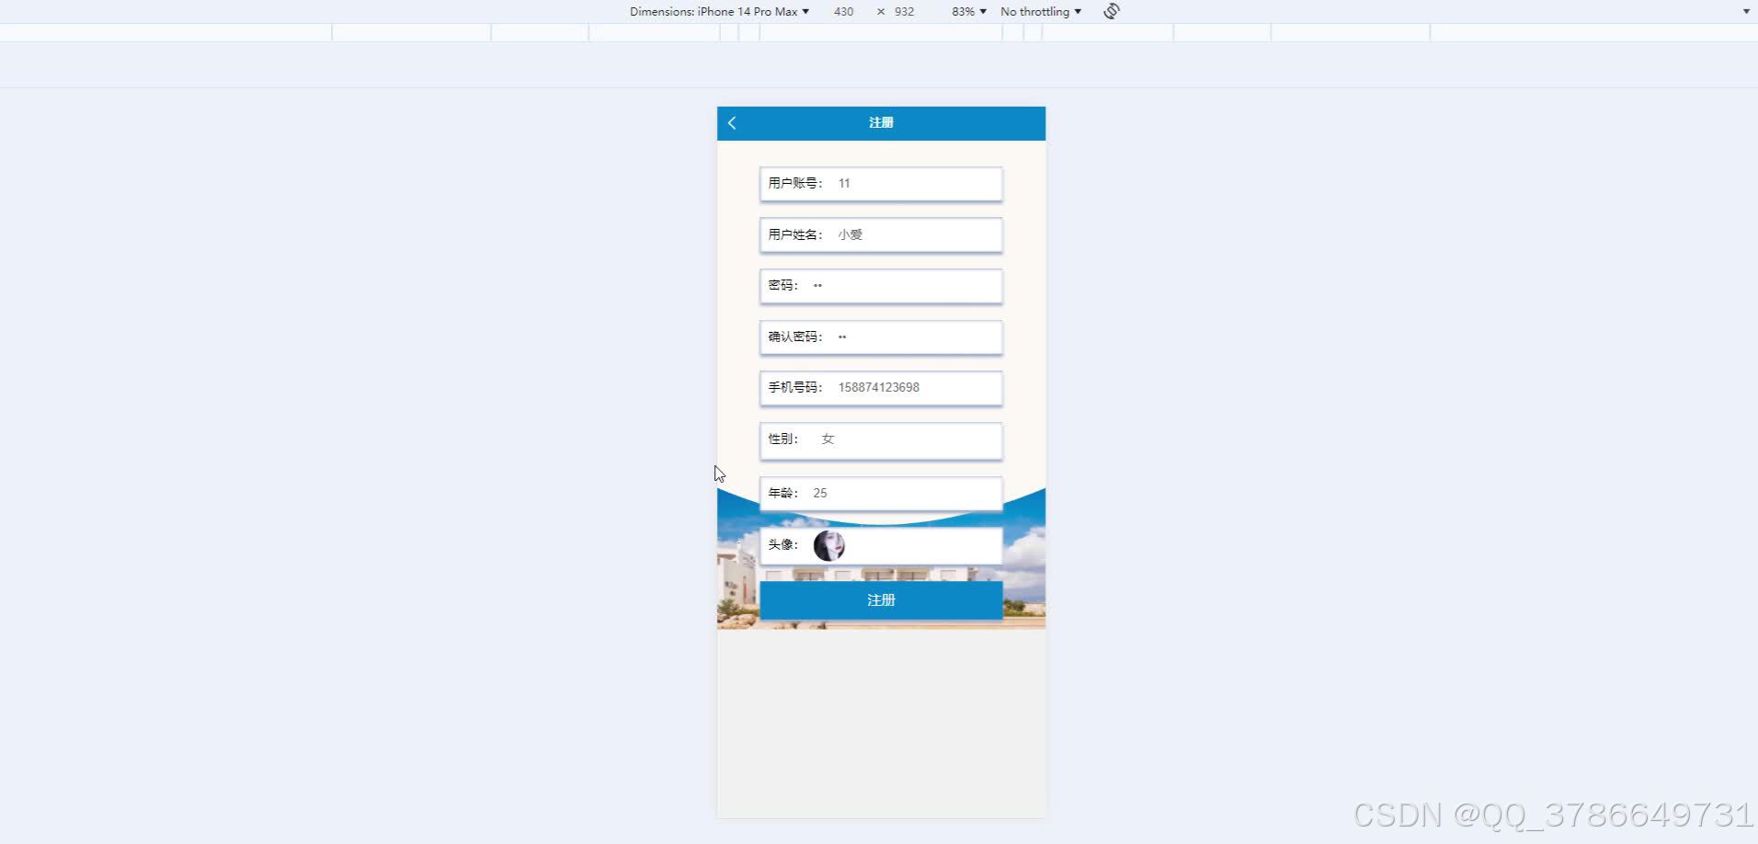Select the 头像 avatar thumbnail
The width and height of the screenshot is (1758, 844).
point(829,545)
